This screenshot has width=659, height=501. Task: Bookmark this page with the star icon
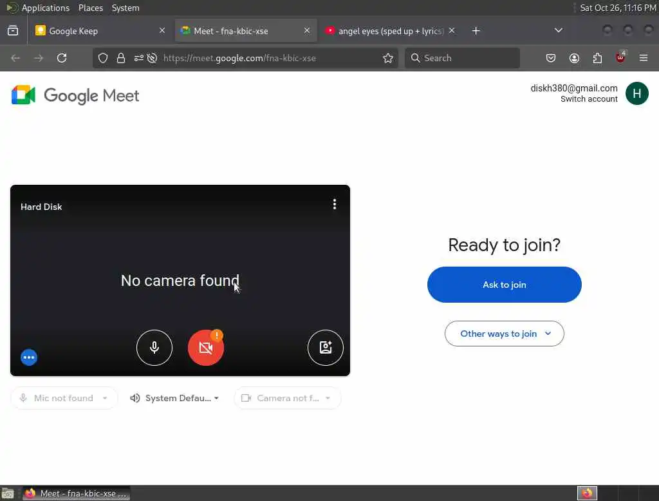tap(388, 58)
